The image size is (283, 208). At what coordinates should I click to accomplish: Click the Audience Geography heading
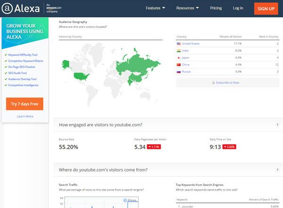pos(73,22)
